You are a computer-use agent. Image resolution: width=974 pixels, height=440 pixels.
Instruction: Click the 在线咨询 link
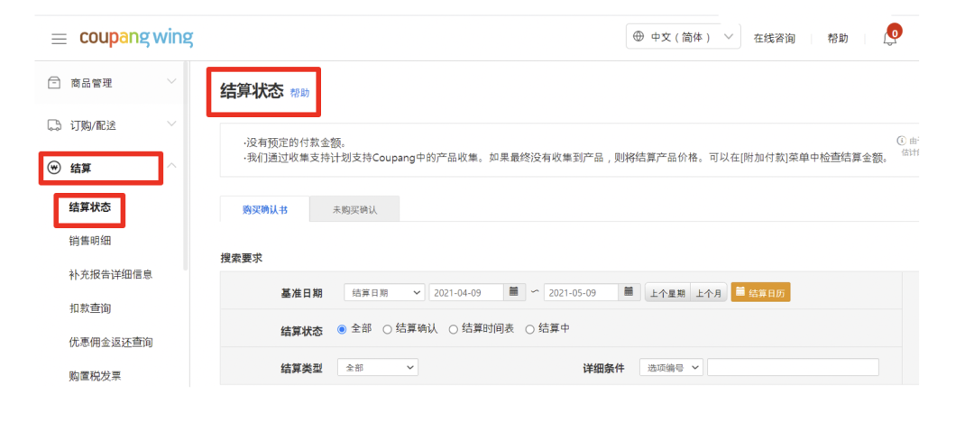[774, 39]
